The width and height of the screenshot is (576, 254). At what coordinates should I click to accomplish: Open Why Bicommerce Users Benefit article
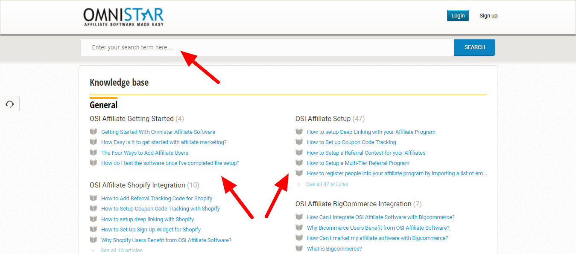pyautogui.click(x=378, y=228)
